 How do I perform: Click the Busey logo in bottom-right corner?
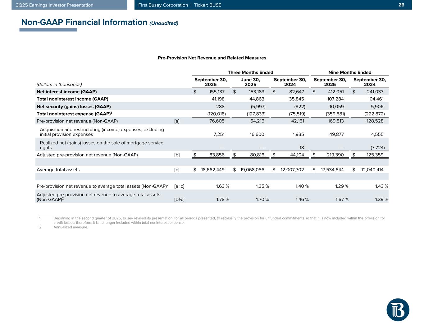click(398, 310)
